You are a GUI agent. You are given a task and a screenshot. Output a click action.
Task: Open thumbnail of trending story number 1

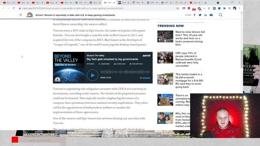[x=165, y=36]
